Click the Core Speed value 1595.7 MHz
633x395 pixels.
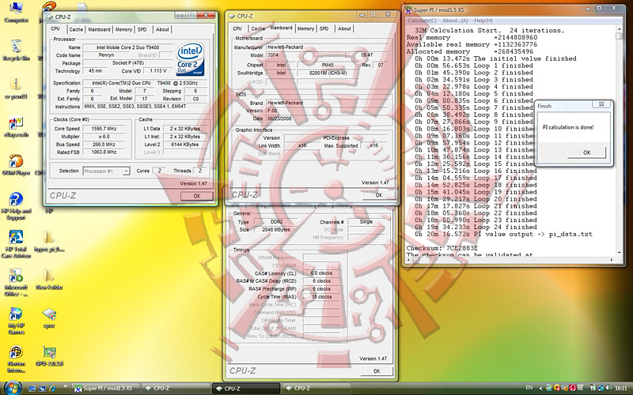tap(104, 129)
